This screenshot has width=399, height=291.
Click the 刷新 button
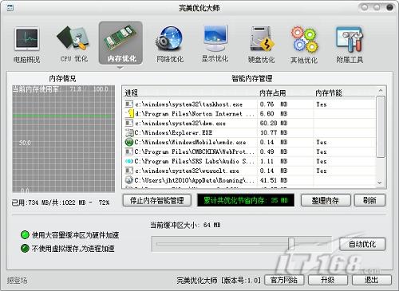click(x=369, y=200)
